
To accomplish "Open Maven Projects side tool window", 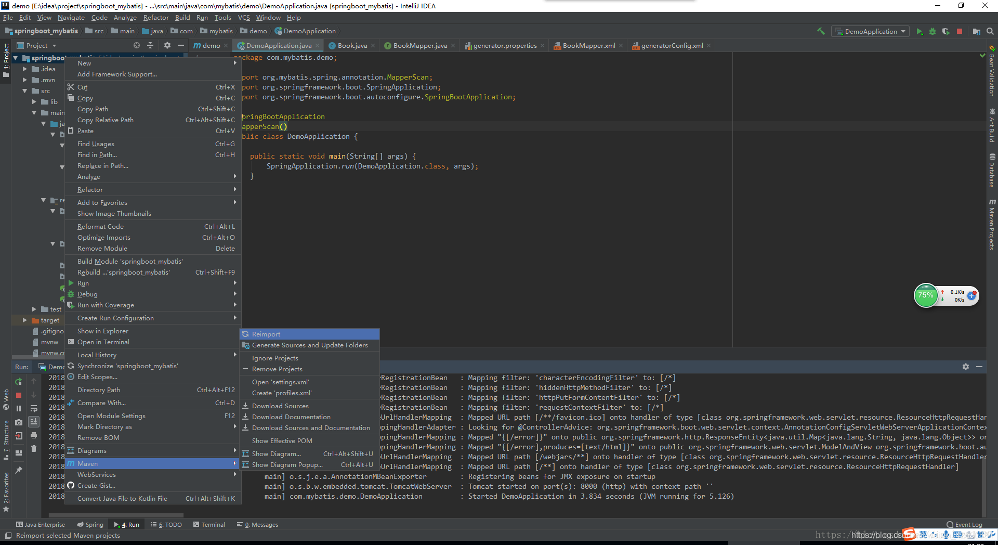I will tap(992, 224).
